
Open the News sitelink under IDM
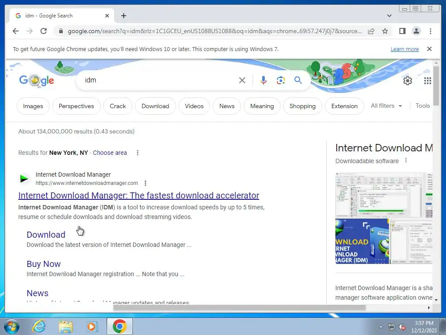coord(37,293)
